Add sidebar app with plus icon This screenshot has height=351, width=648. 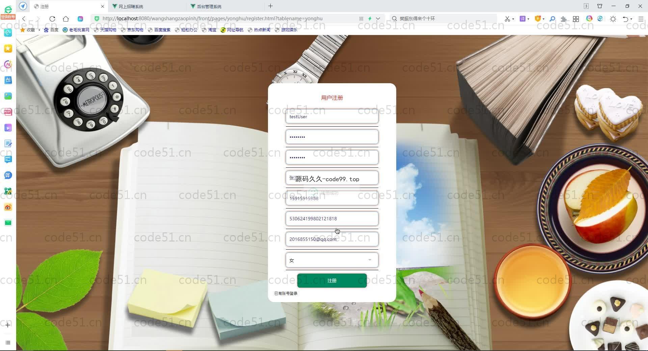click(8, 325)
